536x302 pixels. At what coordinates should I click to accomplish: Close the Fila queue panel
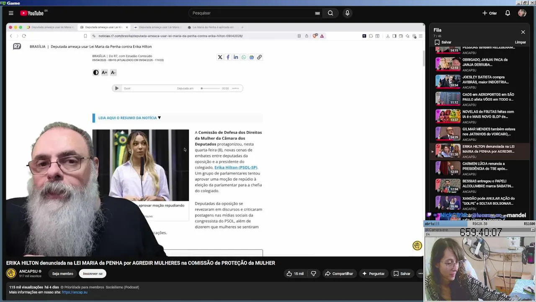[x=523, y=32]
